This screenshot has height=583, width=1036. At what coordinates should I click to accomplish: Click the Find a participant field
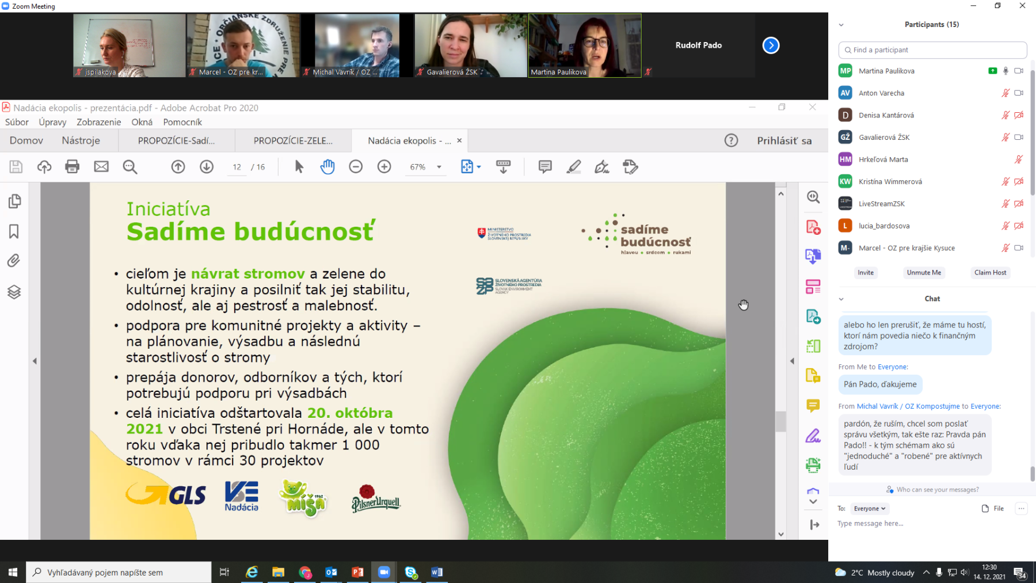point(932,50)
